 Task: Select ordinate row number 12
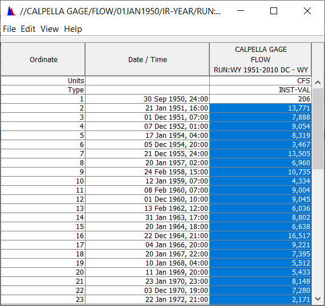click(x=43, y=199)
